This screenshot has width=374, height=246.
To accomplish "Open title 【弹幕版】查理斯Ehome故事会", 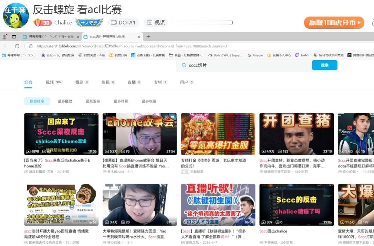I will 136,163.
